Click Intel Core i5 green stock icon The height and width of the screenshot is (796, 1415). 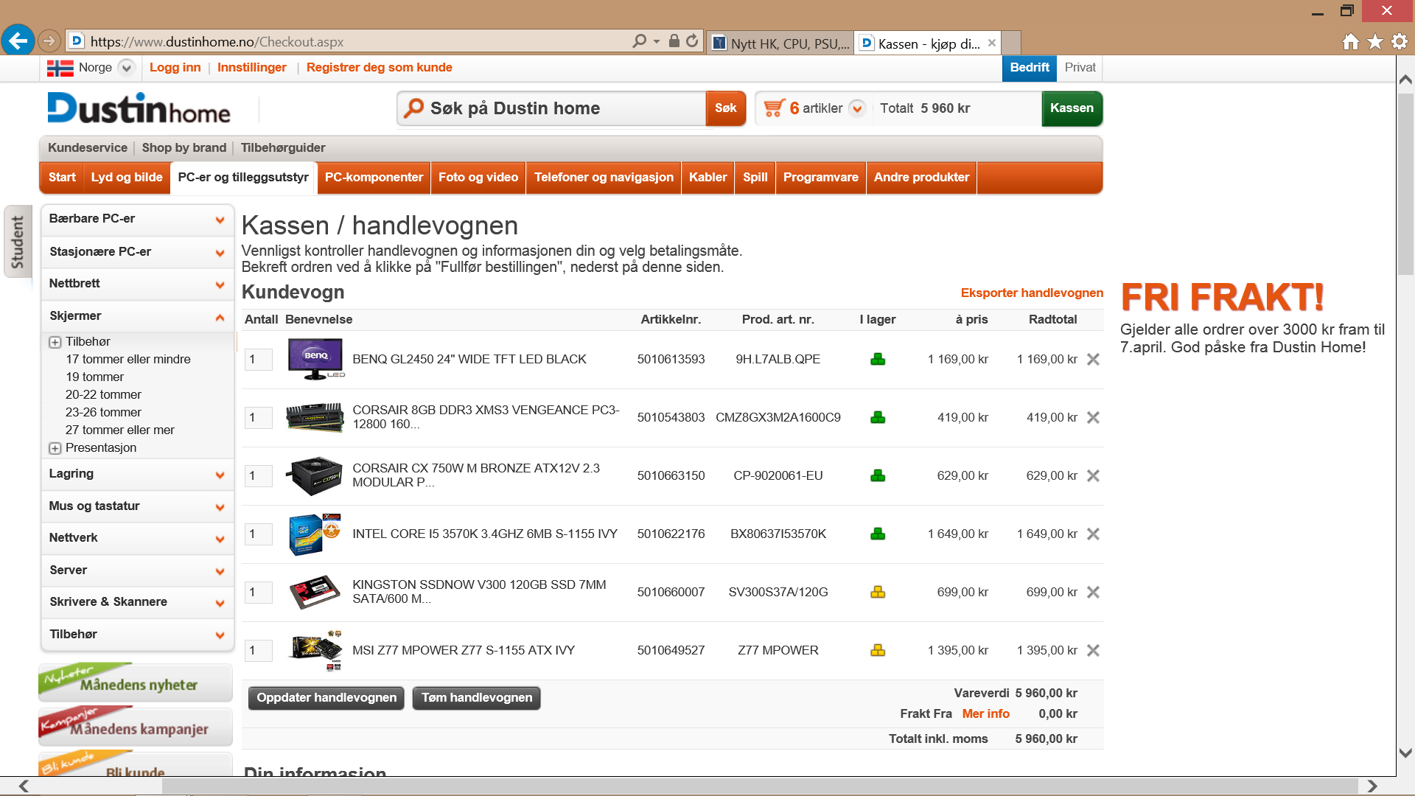tap(878, 534)
